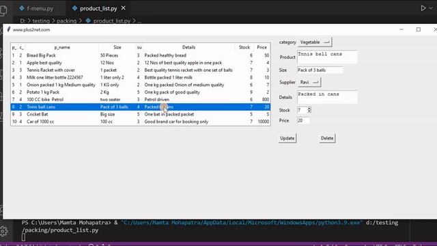Click '50 Pieces' size cell
The height and width of the screenshot is (246, 437).
(x=109, y=55)
